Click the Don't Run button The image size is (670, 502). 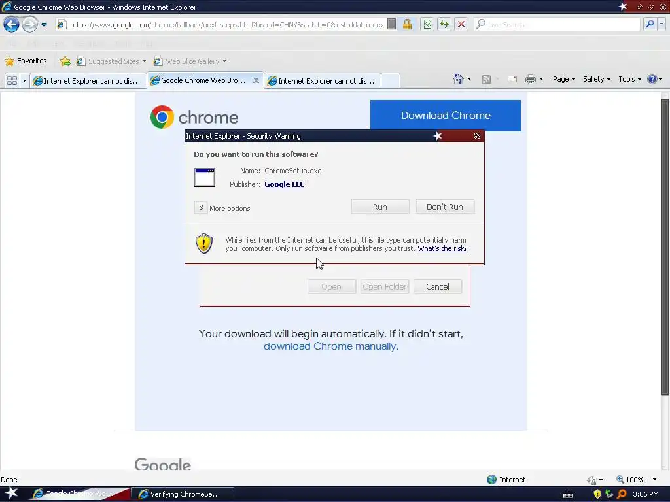coord(445,207)
